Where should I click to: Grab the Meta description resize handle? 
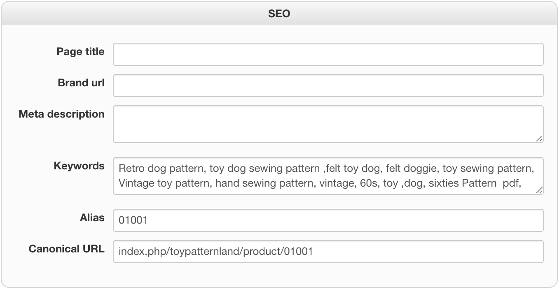click(x=539, y=139)
